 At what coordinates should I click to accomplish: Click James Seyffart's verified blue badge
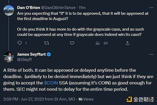click(x=49, y=54)
